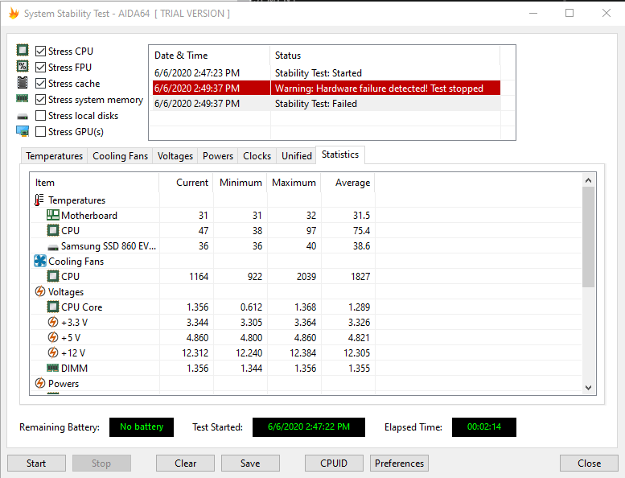Click the Status column header
This screenshot has height=478, width=625.
click(385, 56)
